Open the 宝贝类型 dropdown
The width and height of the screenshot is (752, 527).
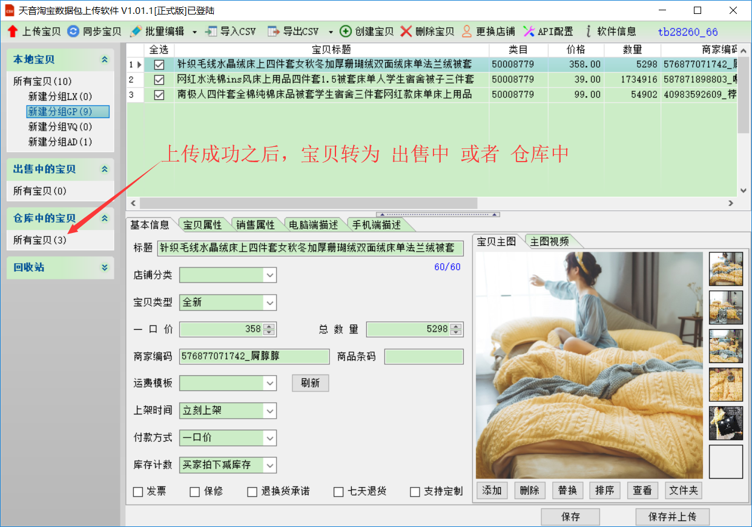click(269, 303)
